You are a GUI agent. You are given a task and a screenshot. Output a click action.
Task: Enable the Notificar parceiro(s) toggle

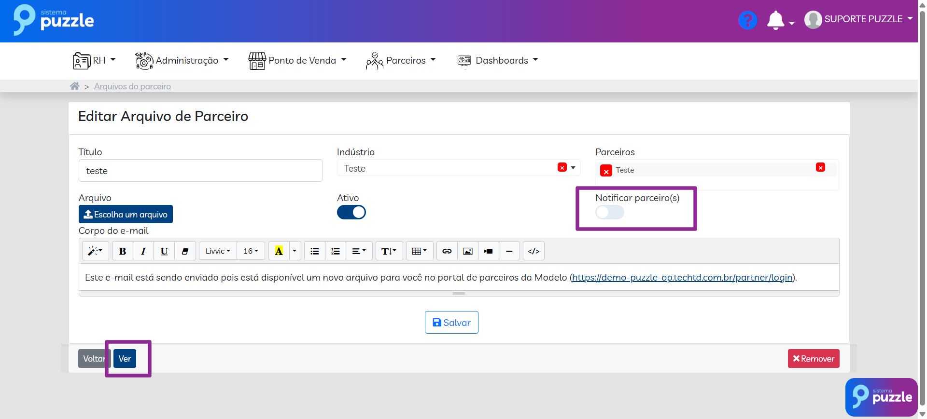610,212
